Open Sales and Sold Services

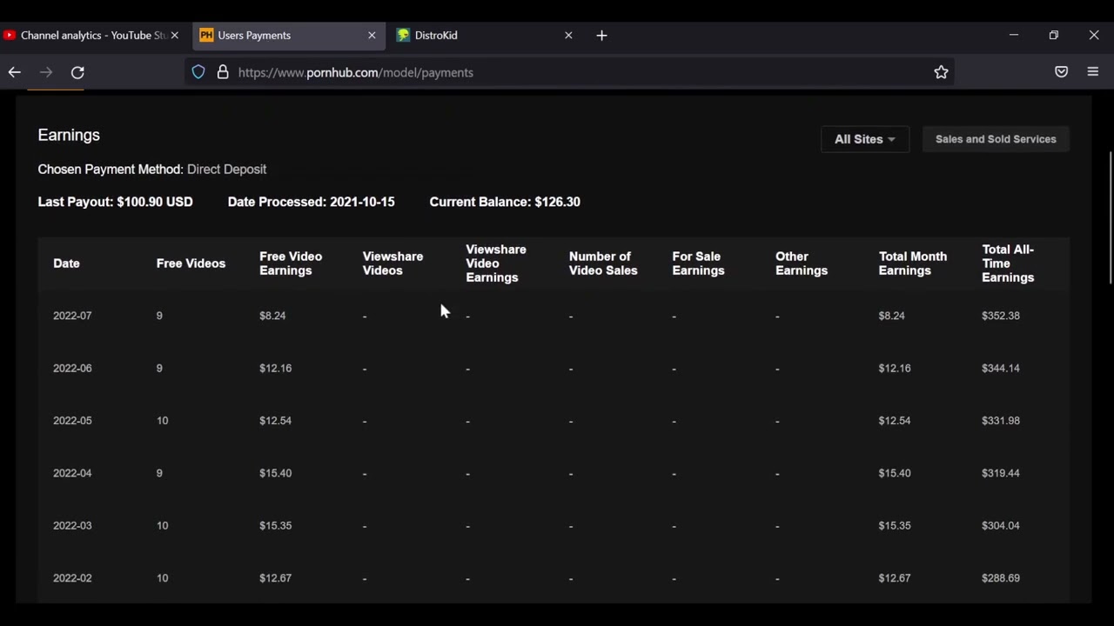[996, 139]
